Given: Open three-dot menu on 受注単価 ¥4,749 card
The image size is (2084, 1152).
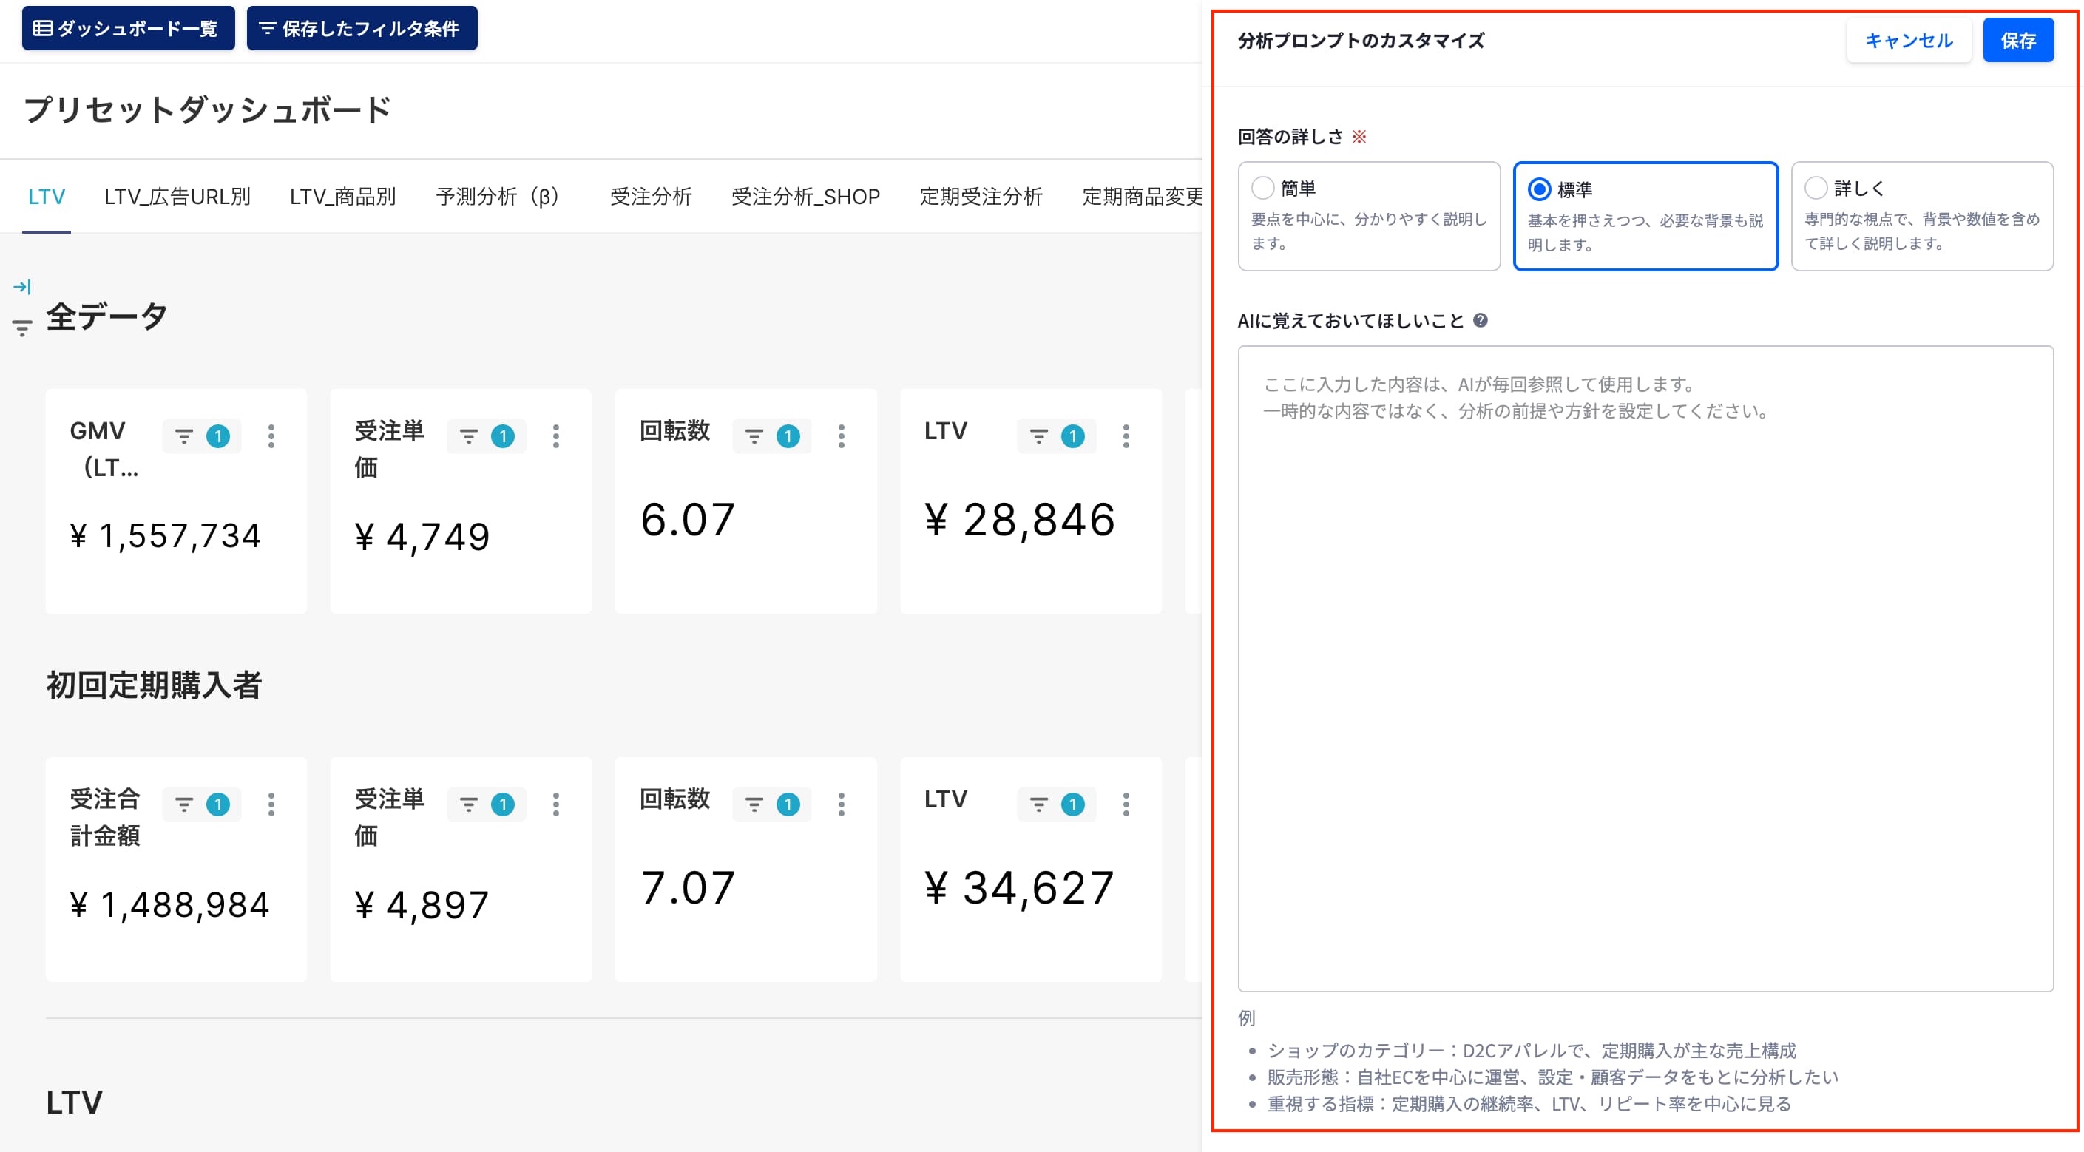Looking at the screenshot, I should 556,436.
